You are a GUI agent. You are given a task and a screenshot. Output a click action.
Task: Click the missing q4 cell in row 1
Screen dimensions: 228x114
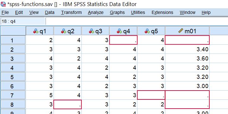coord(123,40)
